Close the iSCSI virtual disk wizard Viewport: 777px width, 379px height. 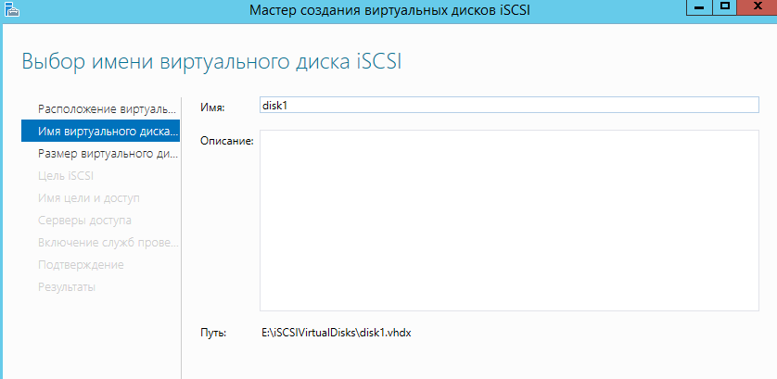tap(760, 6)
